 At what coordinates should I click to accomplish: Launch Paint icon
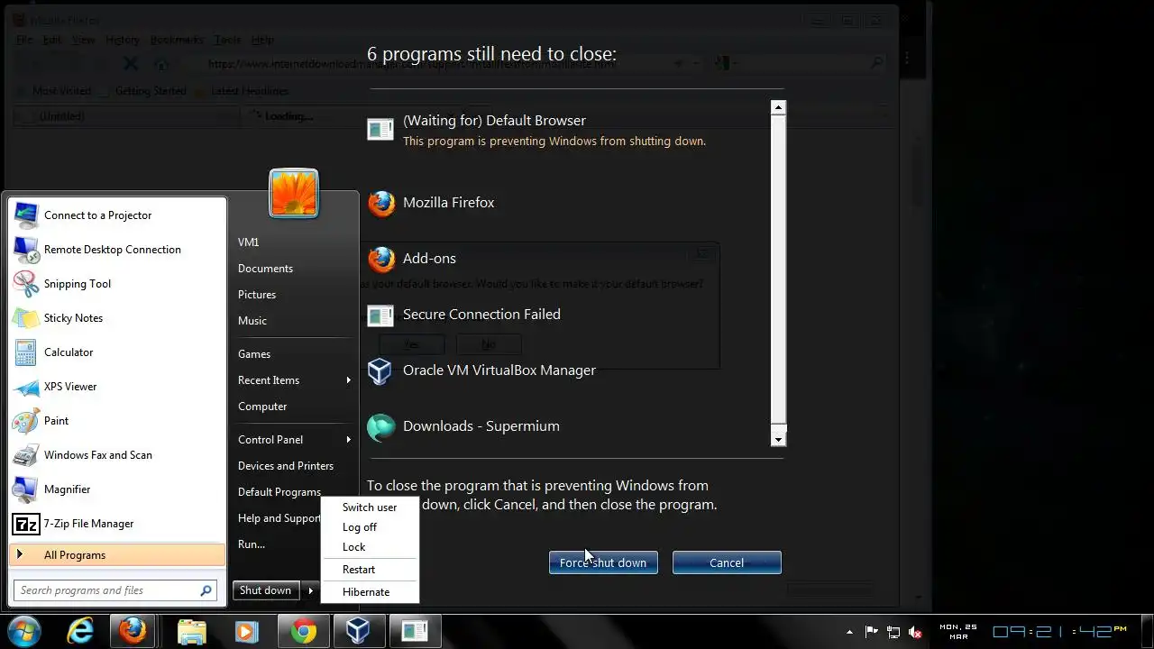26,421
